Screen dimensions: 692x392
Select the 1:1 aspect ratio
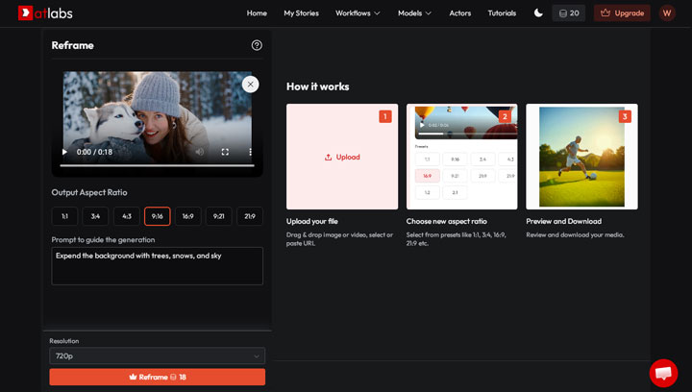64,216
